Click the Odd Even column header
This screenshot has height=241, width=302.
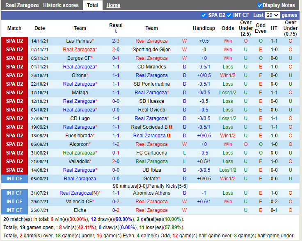261,28
